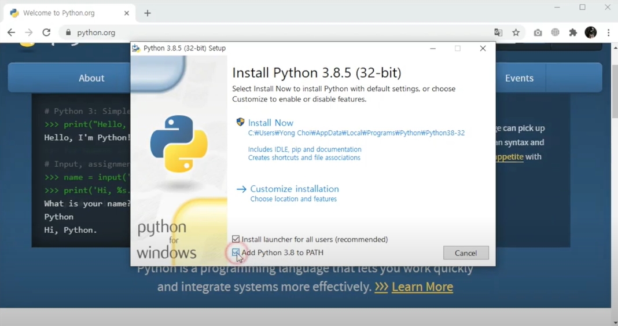Toggle Add Python 3.8 to PATH checkbox
Screen dimensions: 618x326
click(x=236, y=252)
